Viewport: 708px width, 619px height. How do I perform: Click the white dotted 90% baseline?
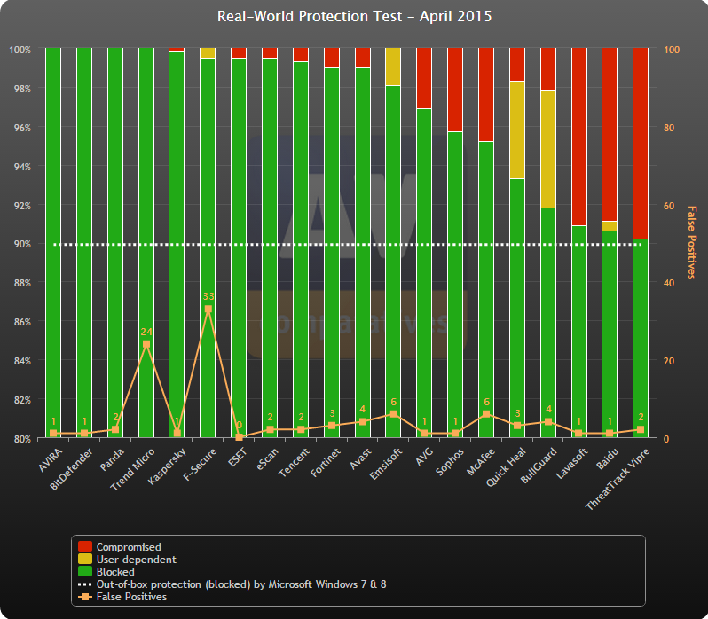point(348,245)
